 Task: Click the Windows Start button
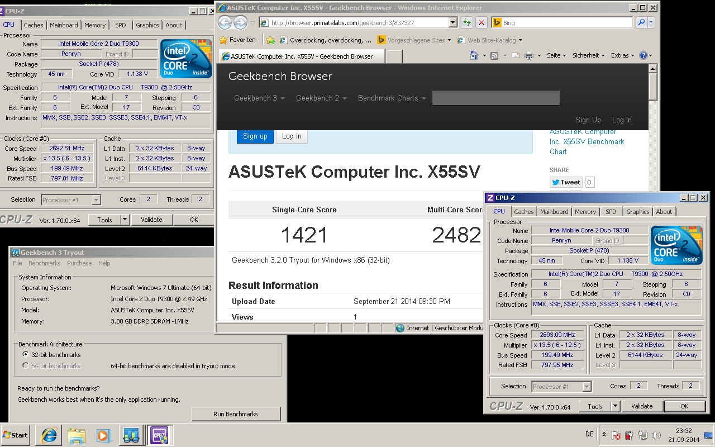(16, 435)
